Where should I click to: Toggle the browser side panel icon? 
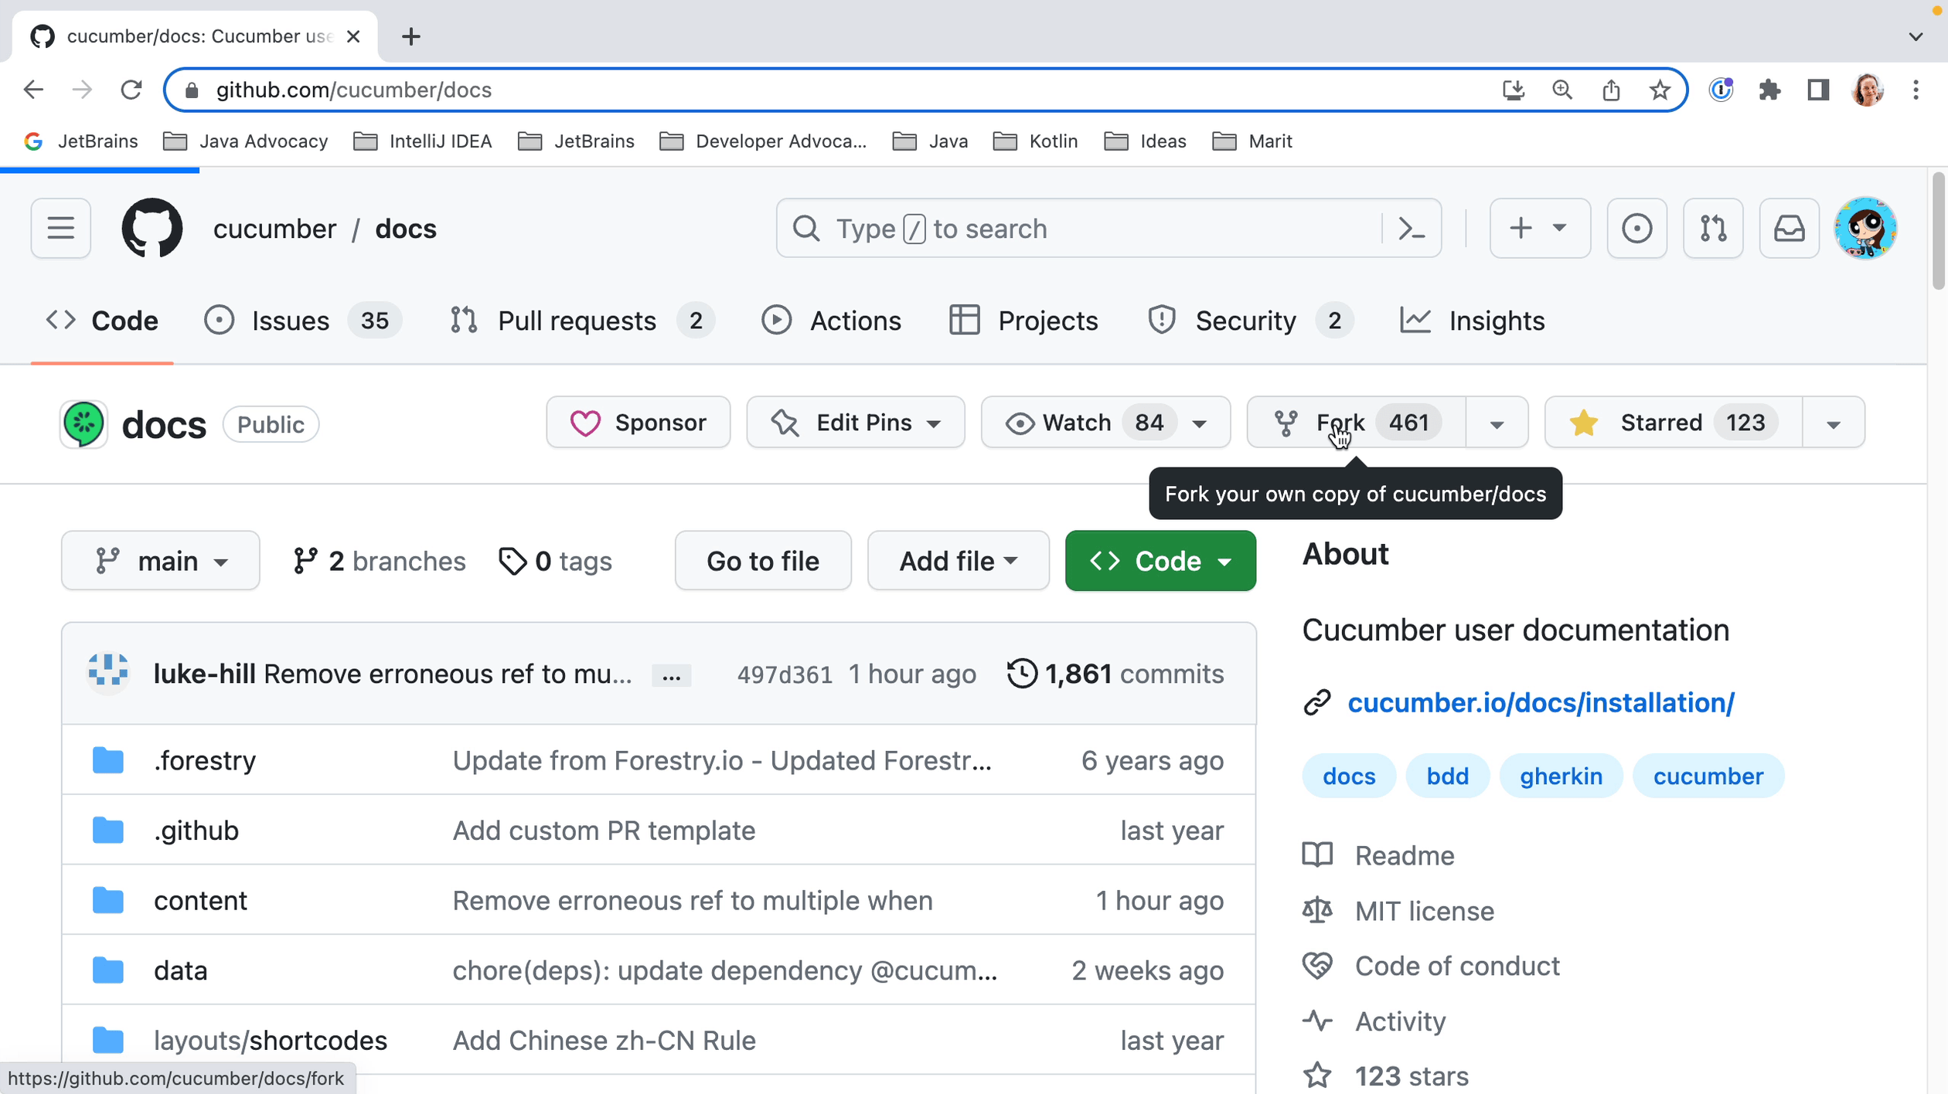pyautogui.click(x=1818, y=90)
